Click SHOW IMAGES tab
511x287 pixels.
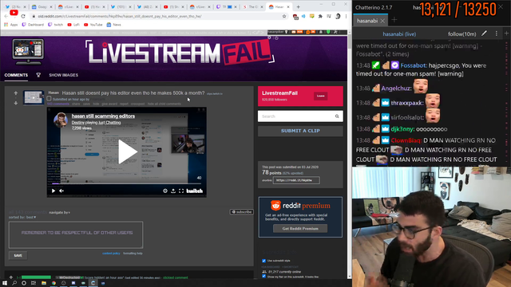coord(64,75)
